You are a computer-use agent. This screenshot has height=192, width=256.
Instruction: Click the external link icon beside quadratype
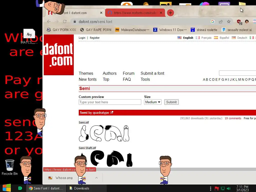click(112, 112)
